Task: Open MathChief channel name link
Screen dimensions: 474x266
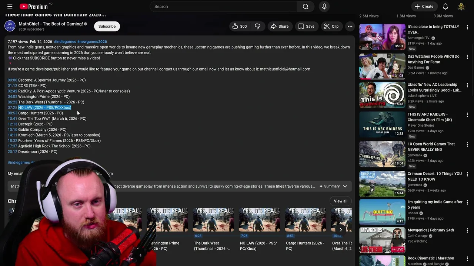Action: [51, 24]
